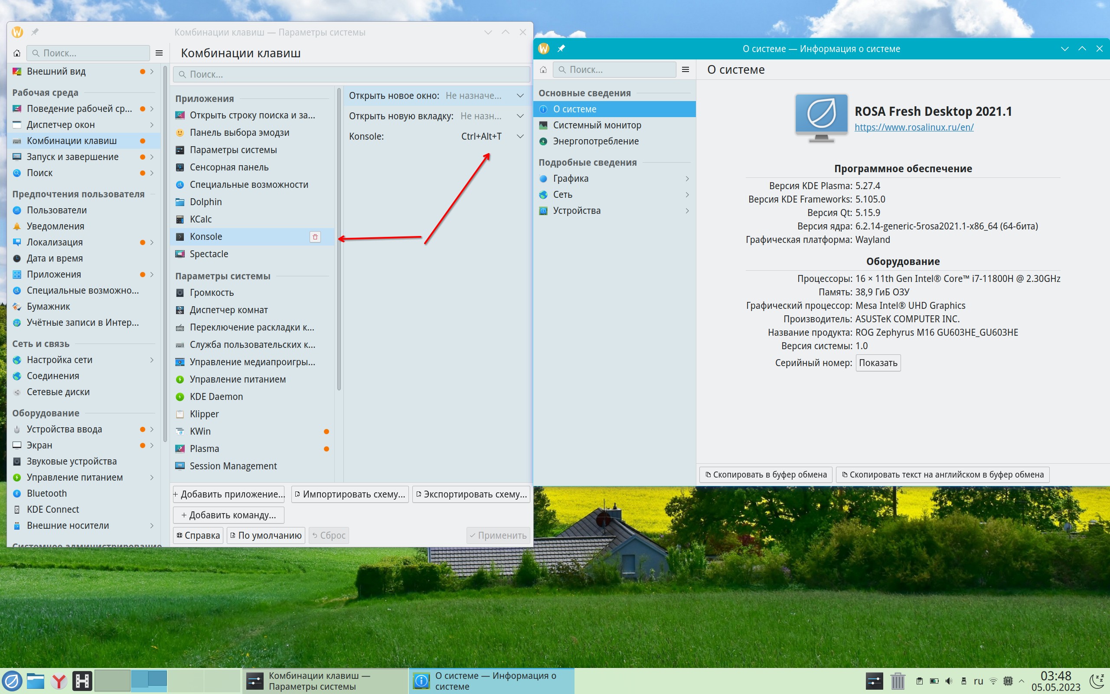Open hamburger menu in About System window
Screen dimensions: 1110x694
(685, 70)
